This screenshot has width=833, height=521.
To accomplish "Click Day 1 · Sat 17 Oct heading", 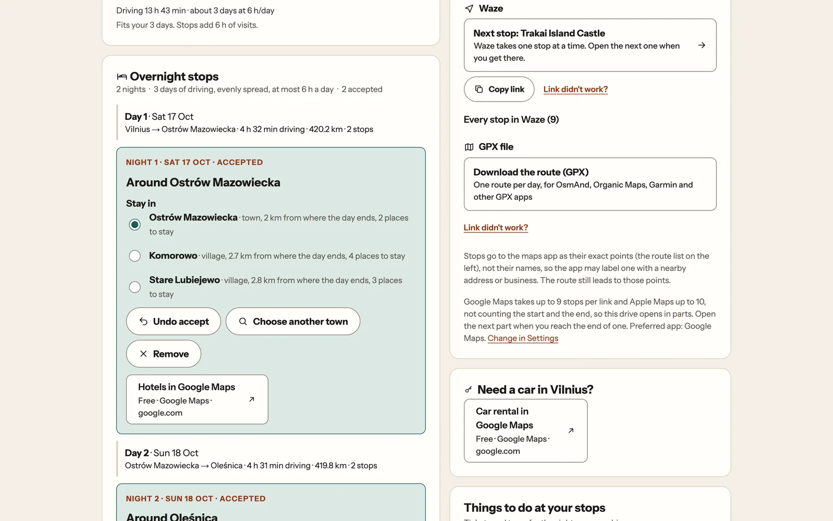I will (x=159, y=117).
